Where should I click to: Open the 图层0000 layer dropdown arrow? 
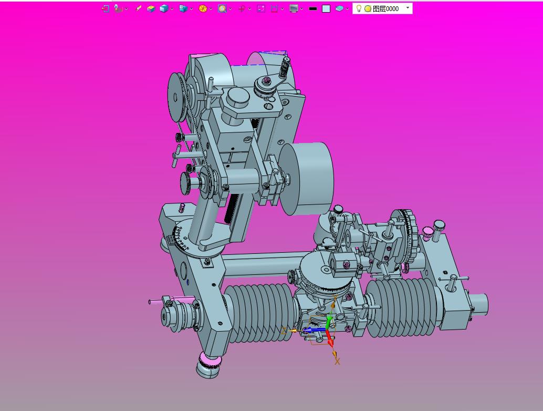pos(408,8)
